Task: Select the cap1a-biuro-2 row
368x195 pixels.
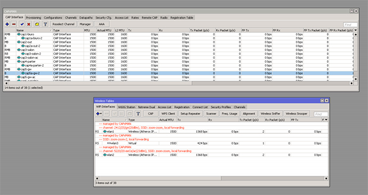Action: coord(179,38)
